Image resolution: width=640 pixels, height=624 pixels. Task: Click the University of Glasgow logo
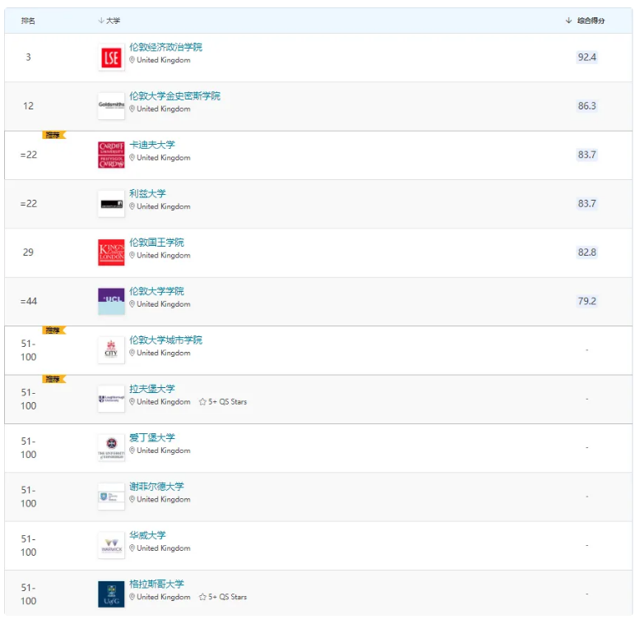pyautogui.click(x=111, y=594)
